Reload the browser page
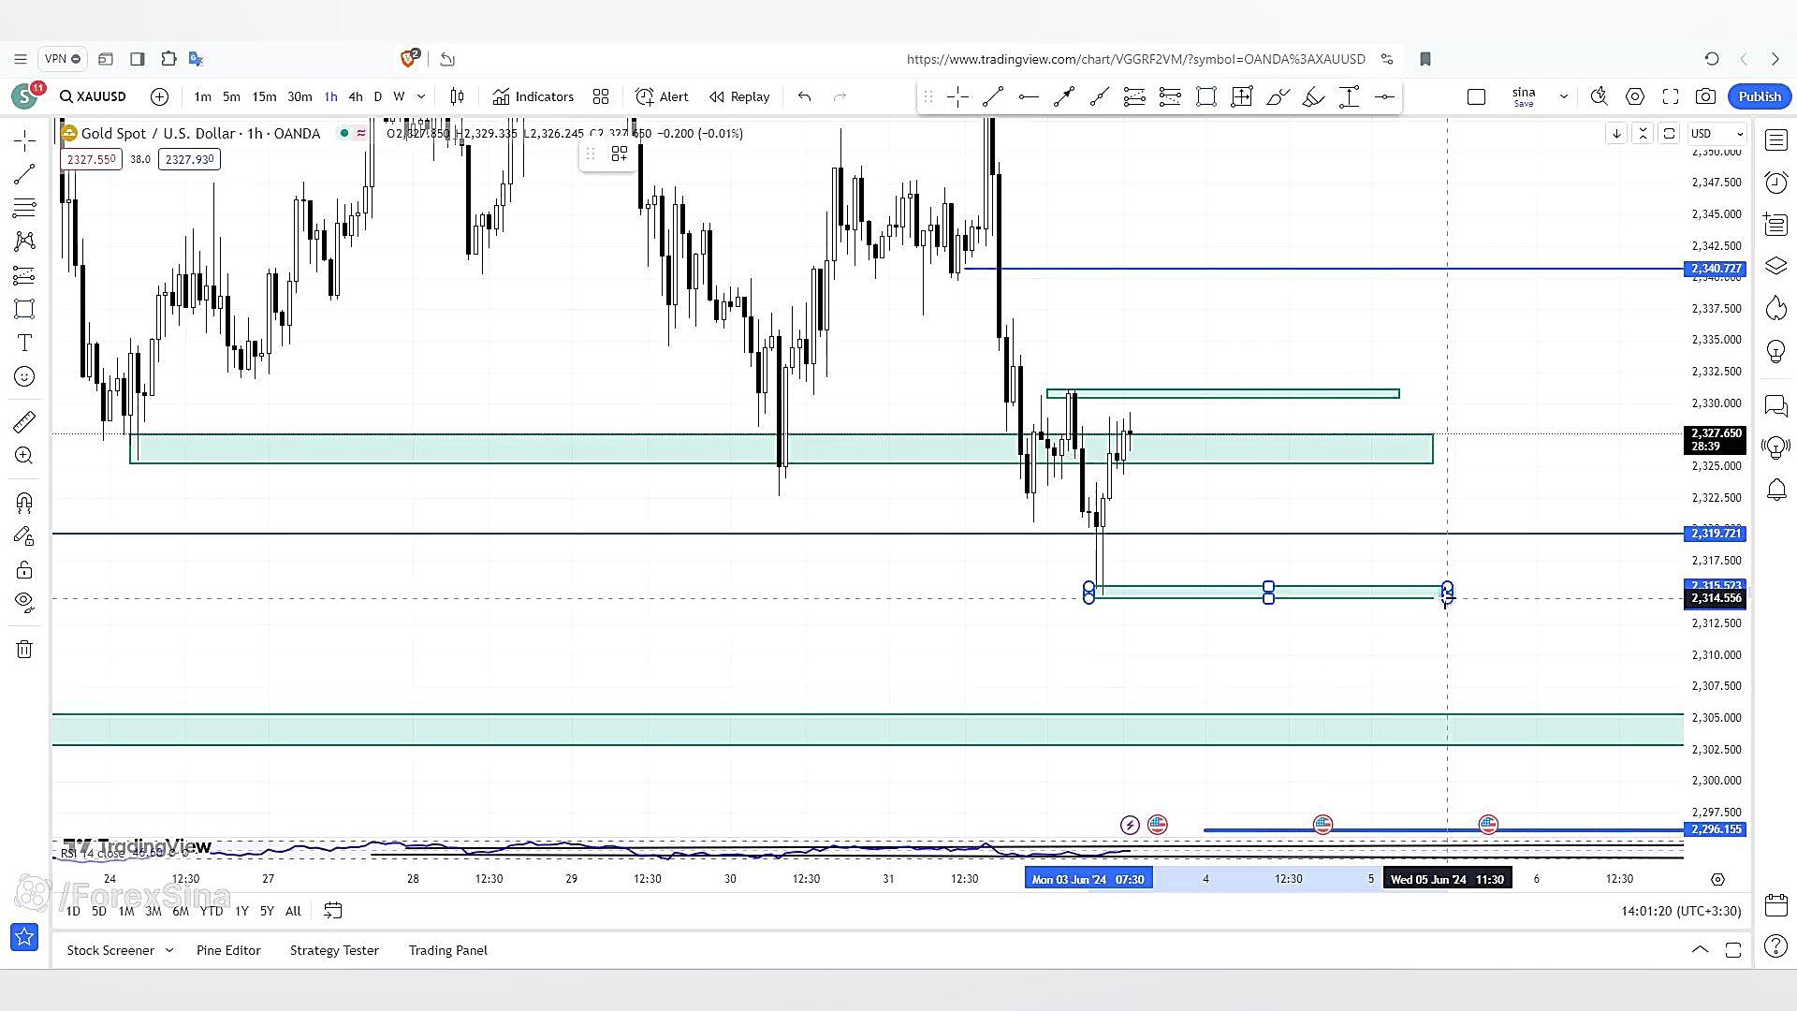Image resolution: width=1797 pixels, height=1011 pixels. 1712,59
